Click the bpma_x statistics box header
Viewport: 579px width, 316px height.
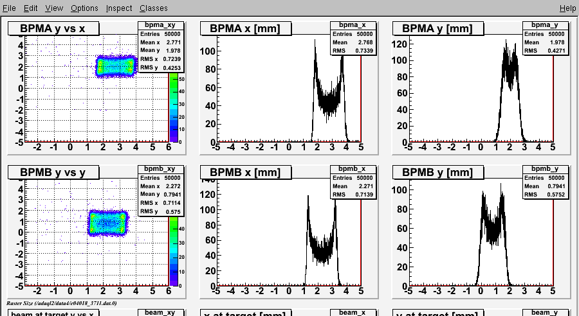pos(353,25)
